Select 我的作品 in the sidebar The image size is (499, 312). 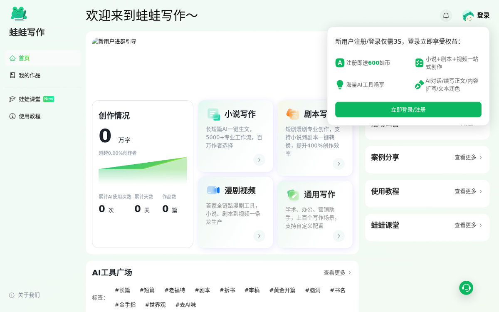click(29, 76)
